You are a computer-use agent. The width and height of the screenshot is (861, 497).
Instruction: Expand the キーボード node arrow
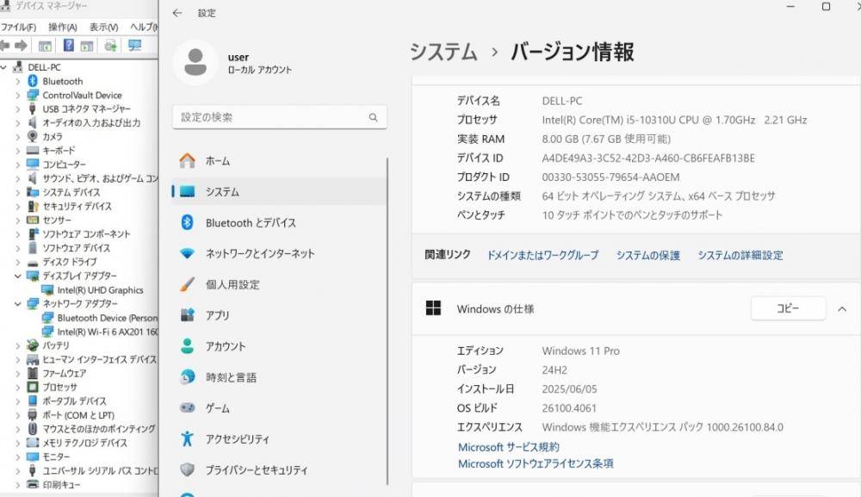point(17,151)
